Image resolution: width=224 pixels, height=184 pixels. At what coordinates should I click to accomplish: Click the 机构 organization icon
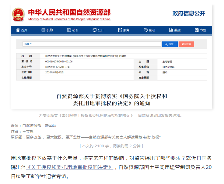(43, 30)
